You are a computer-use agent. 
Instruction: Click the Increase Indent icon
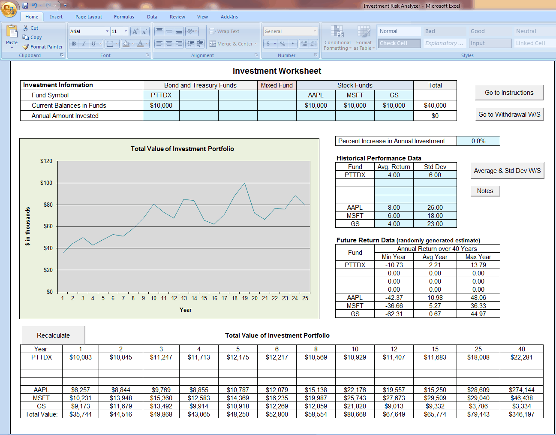200,44
